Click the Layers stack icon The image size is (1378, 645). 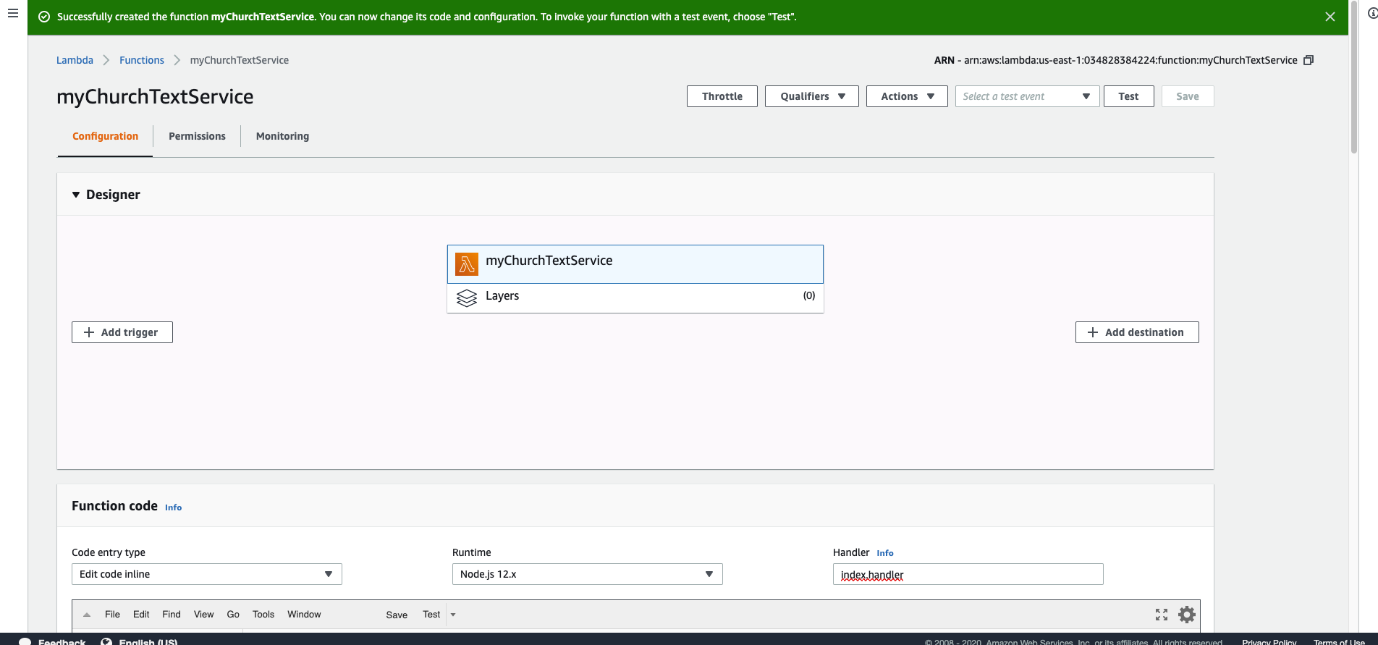(467, 298)
